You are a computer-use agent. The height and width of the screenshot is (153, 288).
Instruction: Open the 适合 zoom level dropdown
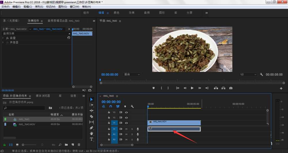click(x=132, y=74)
